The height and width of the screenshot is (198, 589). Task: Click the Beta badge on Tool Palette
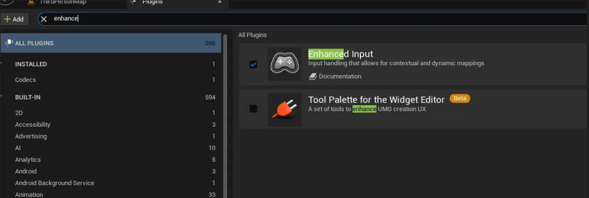[460, 98]
